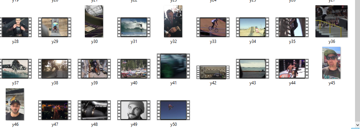
Task: Click the y40 file name label
Action: (x=134, y=83)
